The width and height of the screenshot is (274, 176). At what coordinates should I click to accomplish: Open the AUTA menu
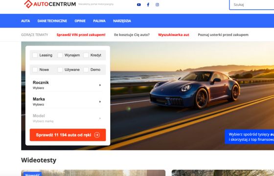[25, 21]
